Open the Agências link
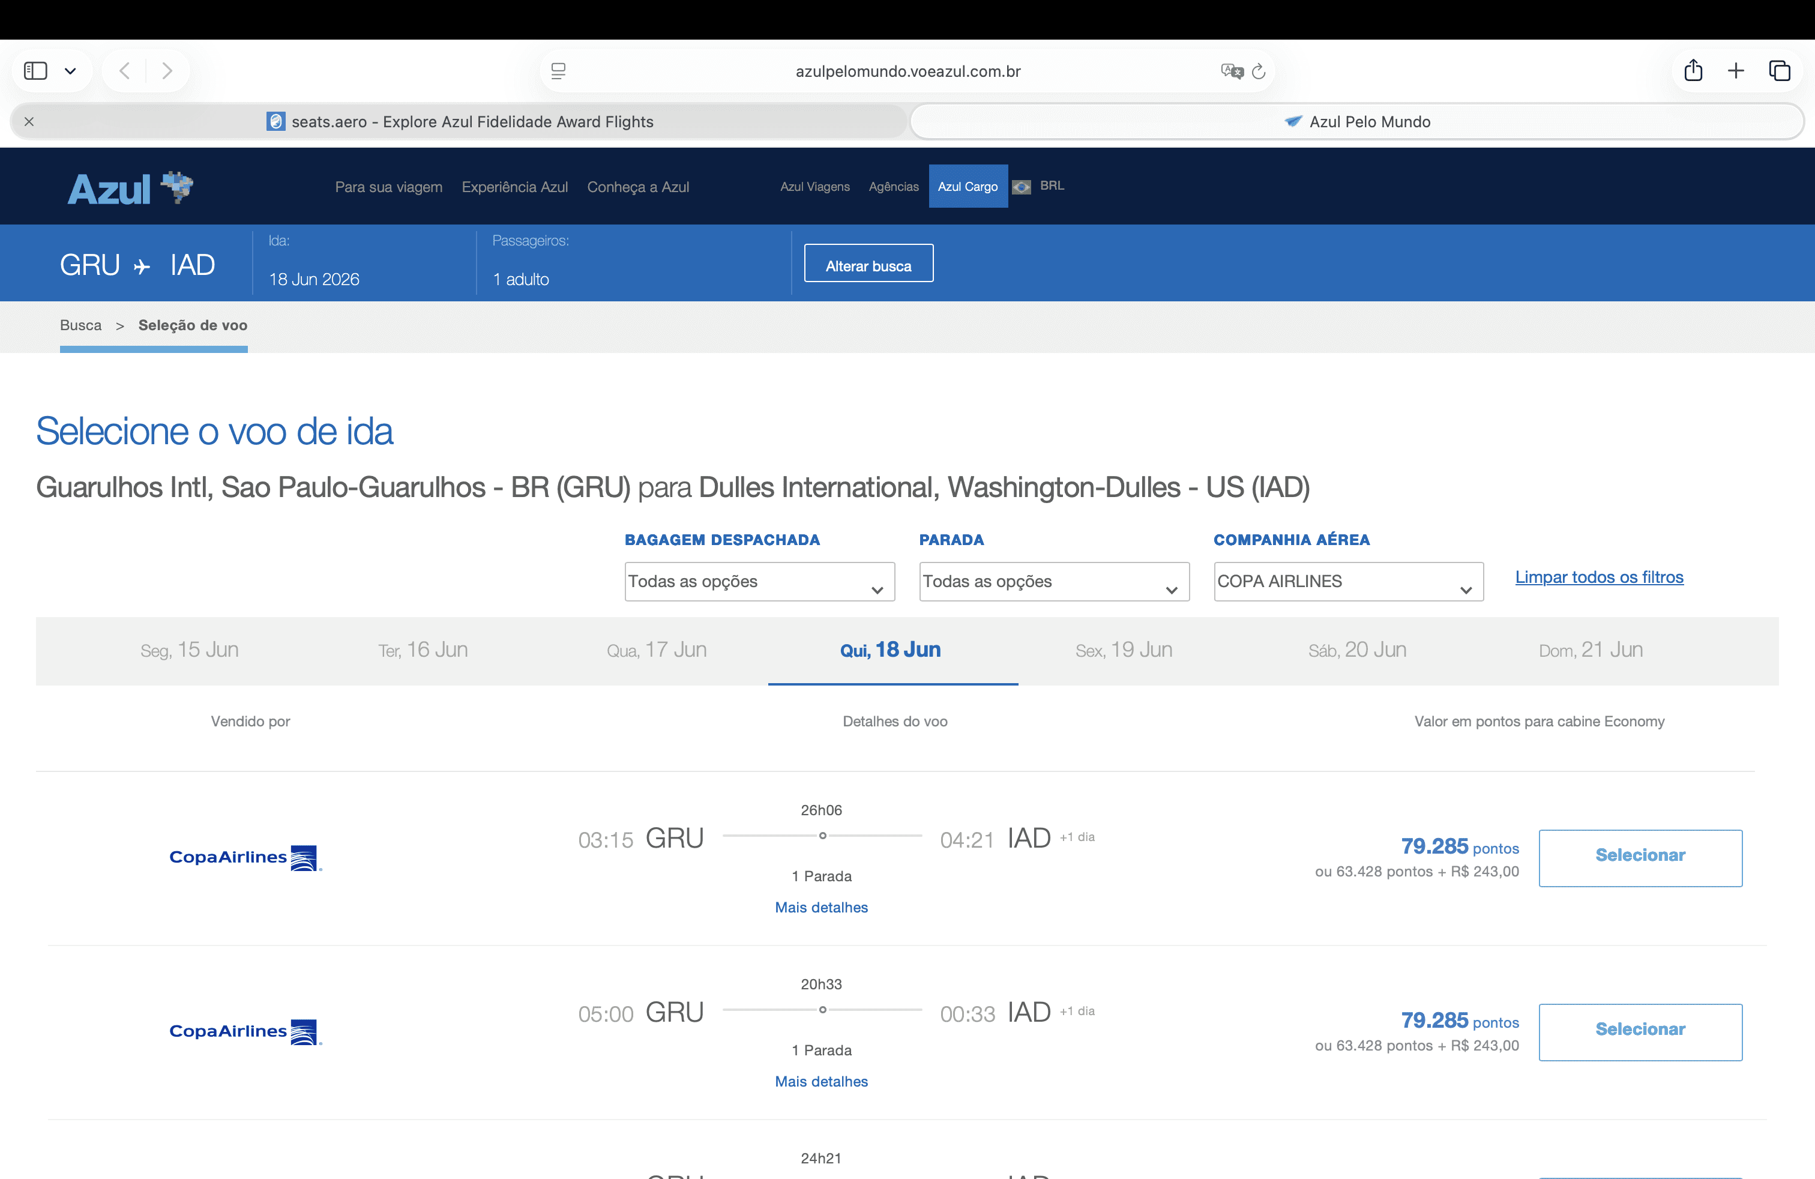The height and width of the screenshot is (1179, 1815). point(894,186)
